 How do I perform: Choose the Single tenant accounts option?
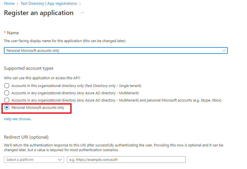coord(7,86)
